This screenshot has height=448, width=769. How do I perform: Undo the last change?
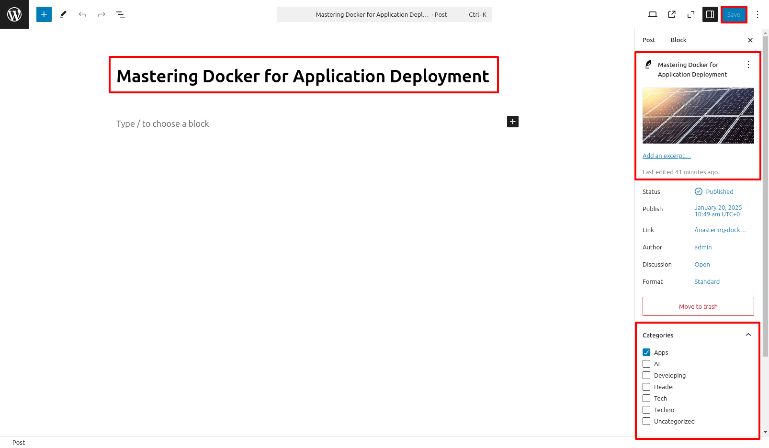tap(82, 14)
